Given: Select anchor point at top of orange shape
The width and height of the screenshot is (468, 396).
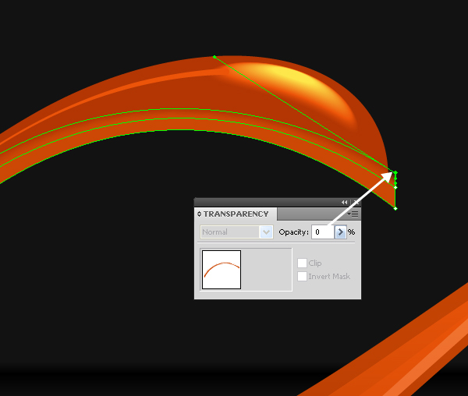Looking at the screenshot, I should 214,57.
